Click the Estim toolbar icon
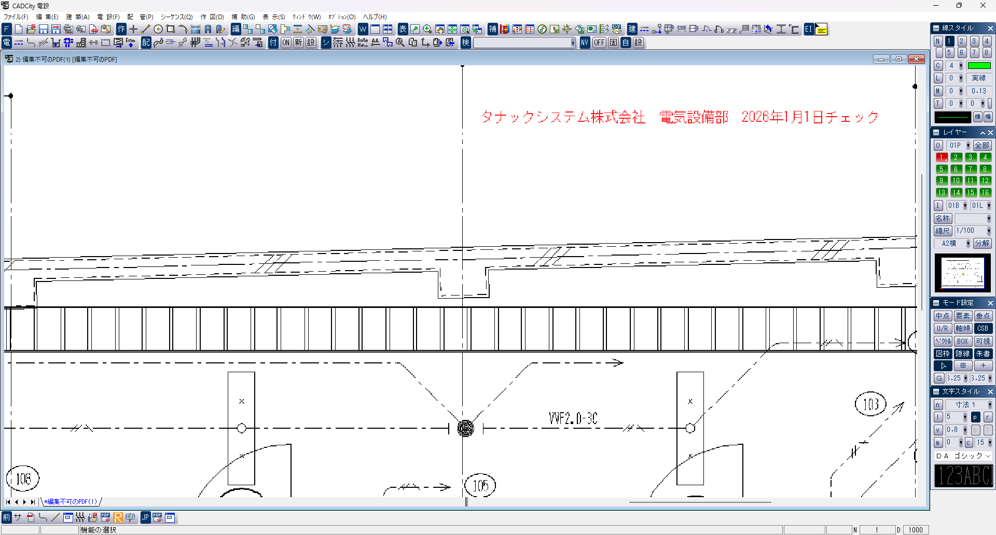This screenshot has height=535, width=996. tap(131, 43)
